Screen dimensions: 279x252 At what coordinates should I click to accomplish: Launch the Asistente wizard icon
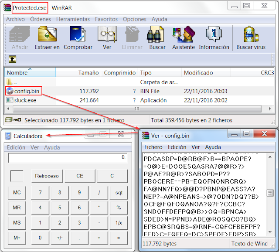click(x=184, y=34)
